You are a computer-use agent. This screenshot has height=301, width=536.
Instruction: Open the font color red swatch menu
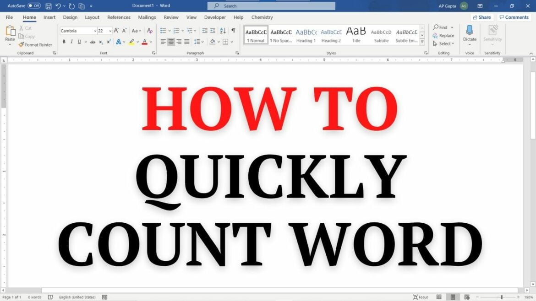pyautogui.click(x=150, y=41)
